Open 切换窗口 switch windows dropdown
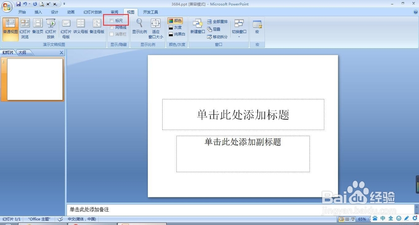The image size is (419, 225). click(x=239, y=28)
